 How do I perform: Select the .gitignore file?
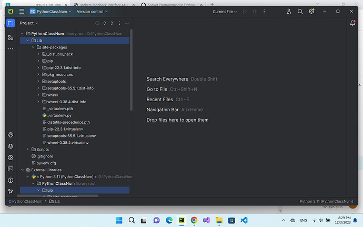pyautogui.click(x=75, y=156)
